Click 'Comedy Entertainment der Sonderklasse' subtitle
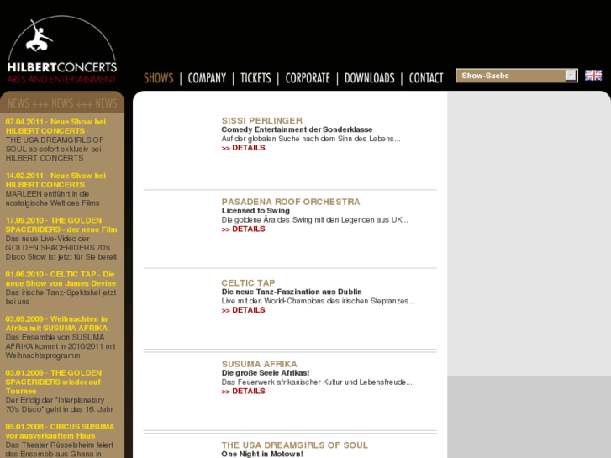 pyautogui.click(x=297, y=129)
